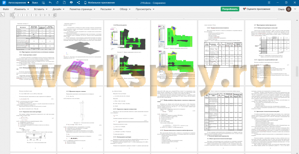Click the heart rating icon
The image size is (299, 154).
pyautogui.click(x=244, y=9)
